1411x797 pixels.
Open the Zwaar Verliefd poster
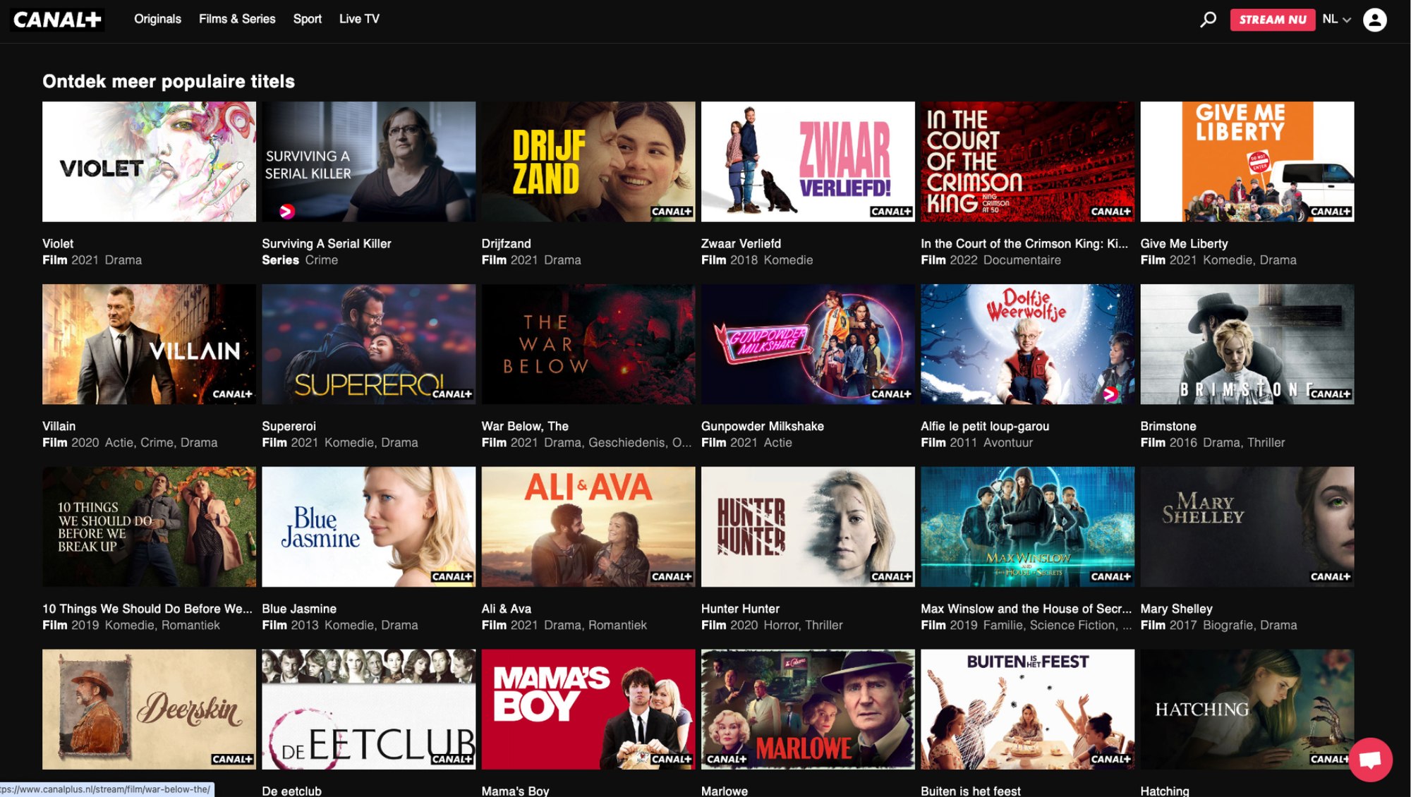click(x=808, y=162)
